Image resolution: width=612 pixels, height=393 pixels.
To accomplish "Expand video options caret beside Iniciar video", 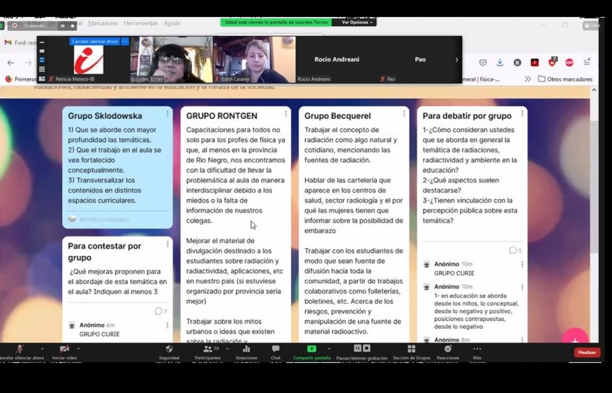I will coord(78,349).
